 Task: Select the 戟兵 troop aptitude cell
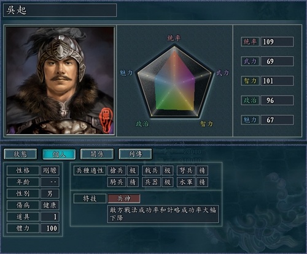pyautogui.click(x=151, y=170)
